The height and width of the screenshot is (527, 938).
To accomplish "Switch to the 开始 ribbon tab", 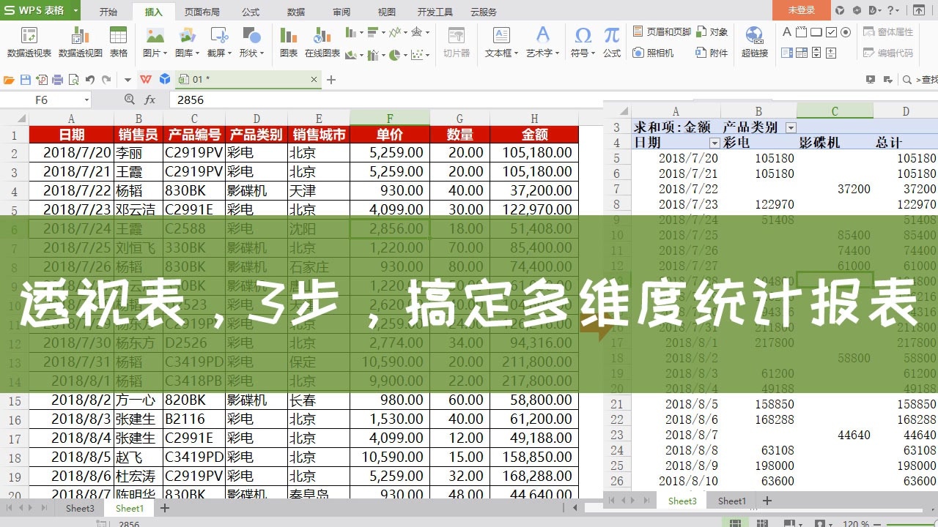I will [x=108, y=12].
